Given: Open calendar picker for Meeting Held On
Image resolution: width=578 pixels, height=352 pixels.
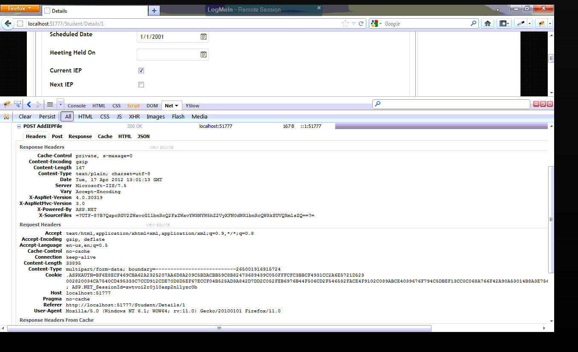Looking at the screenshot, I should 204,55.
